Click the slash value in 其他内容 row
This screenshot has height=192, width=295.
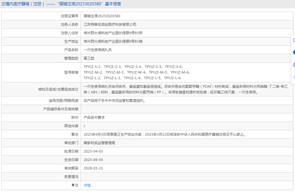pos(84,126)
